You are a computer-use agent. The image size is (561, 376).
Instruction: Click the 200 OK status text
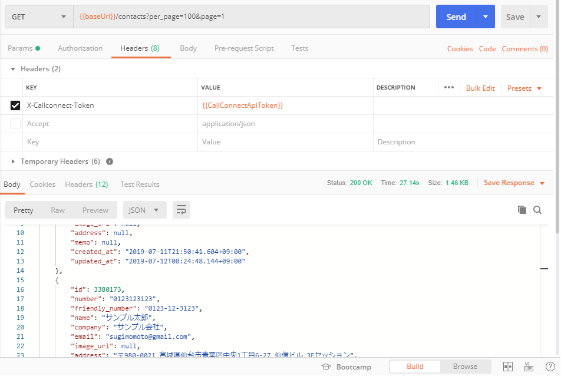click(361, 183)
